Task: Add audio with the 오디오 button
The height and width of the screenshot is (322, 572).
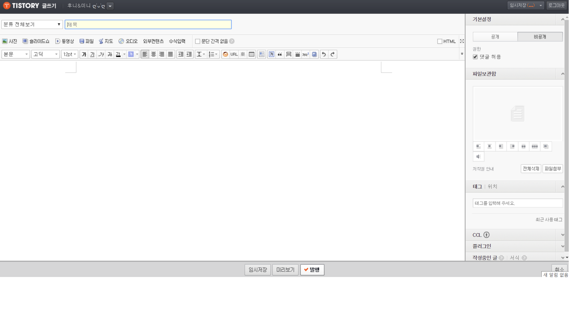Action: point(128,41)
